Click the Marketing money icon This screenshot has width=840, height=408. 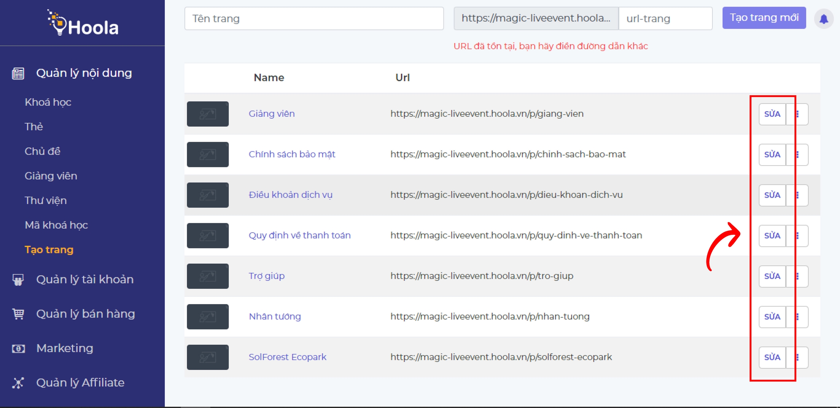click(18, 349)
